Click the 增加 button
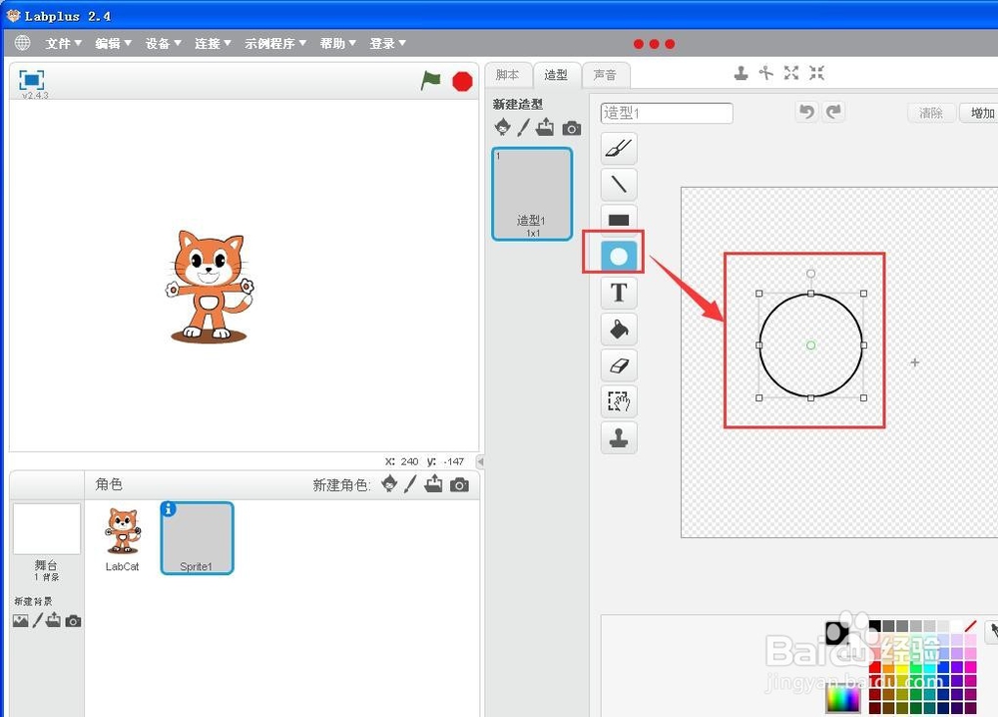 (x=981, y=113)
